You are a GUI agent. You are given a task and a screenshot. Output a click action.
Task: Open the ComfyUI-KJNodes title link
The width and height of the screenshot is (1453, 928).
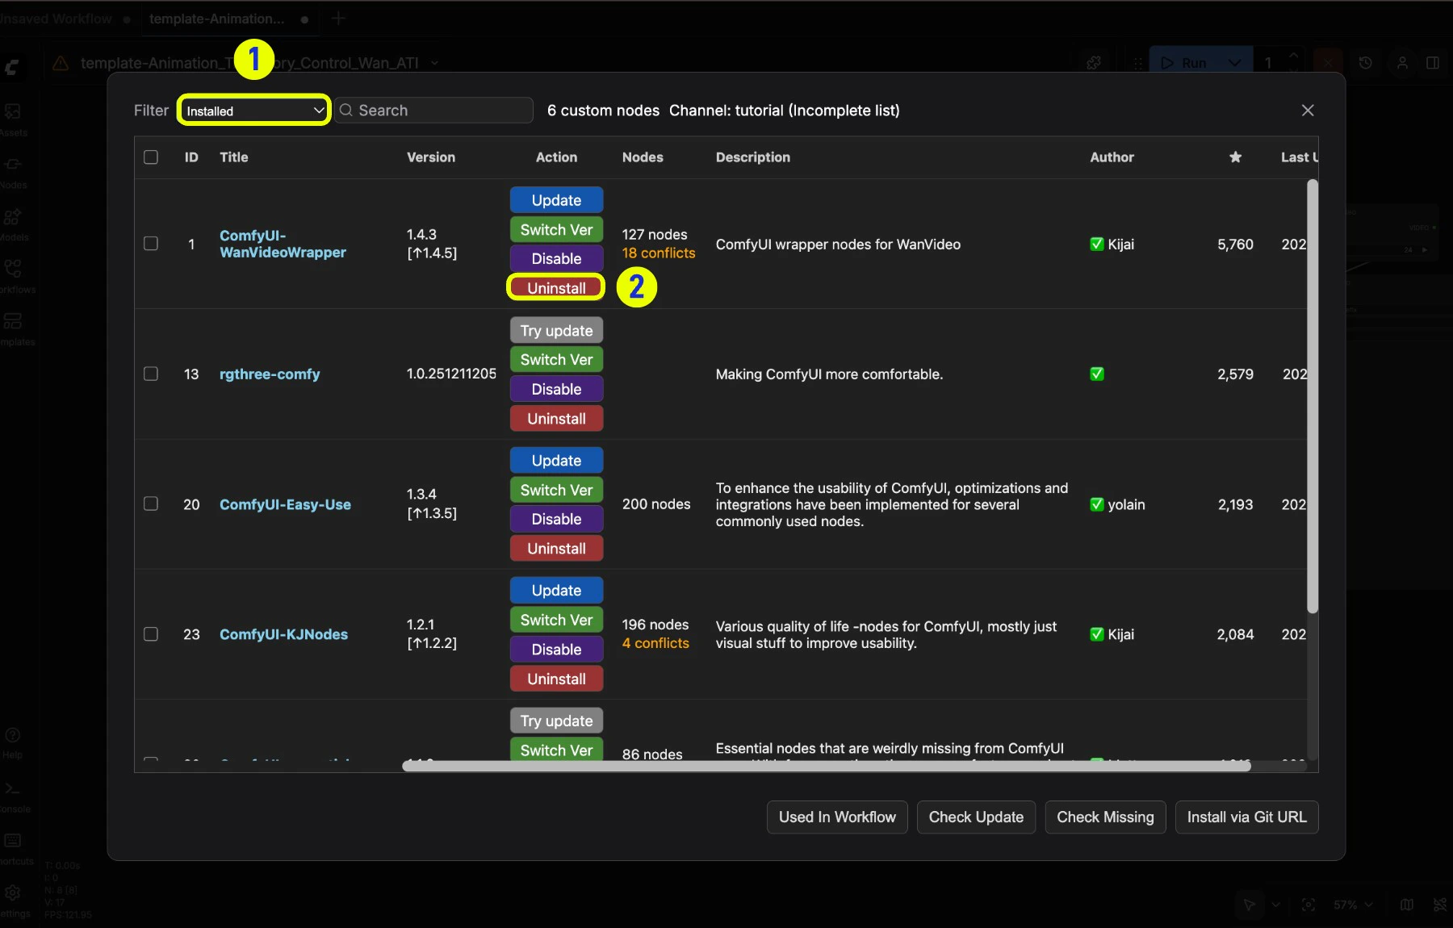tap(283, 634)
